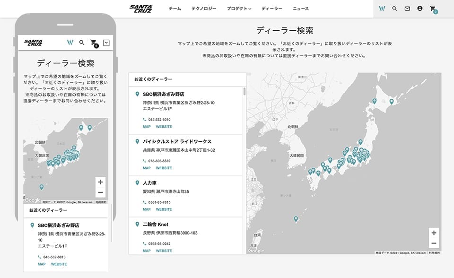
Task: Click お近くのディーラー heading in mobile preview
Action: coord(48,210)
